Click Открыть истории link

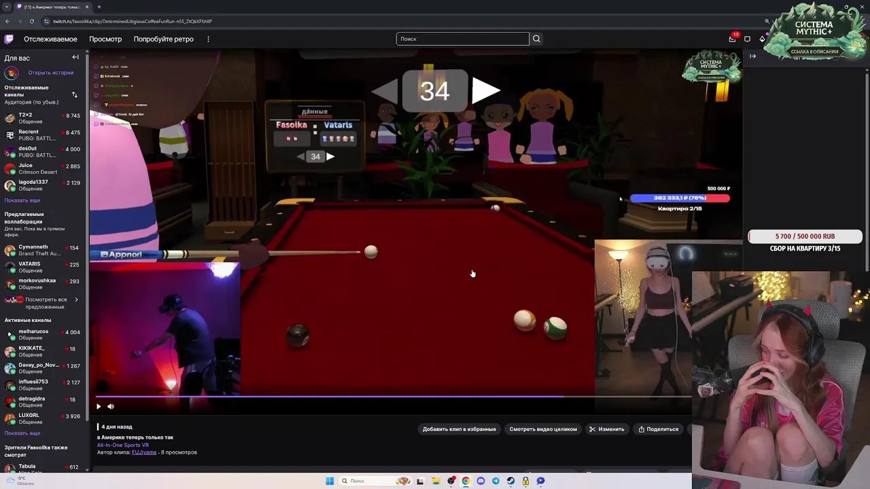[50, 73]
